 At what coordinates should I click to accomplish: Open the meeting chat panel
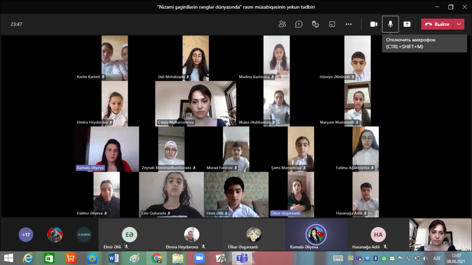click(299, 24)
